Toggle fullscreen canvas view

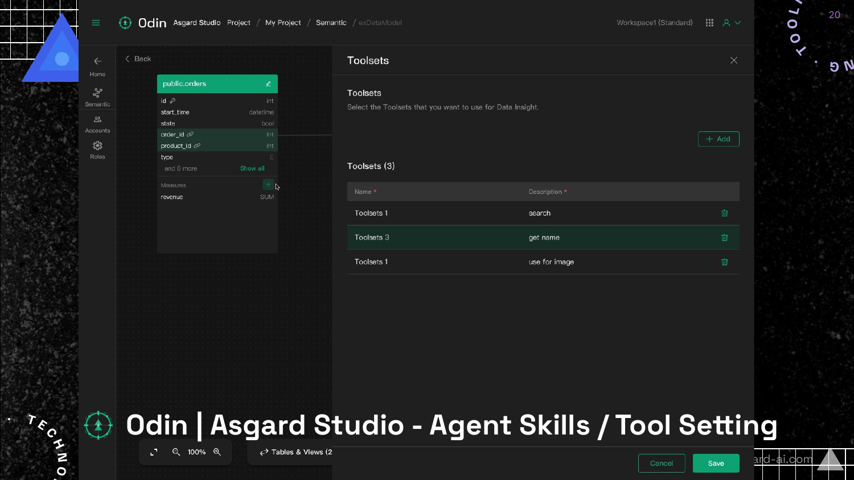[154, 452]
